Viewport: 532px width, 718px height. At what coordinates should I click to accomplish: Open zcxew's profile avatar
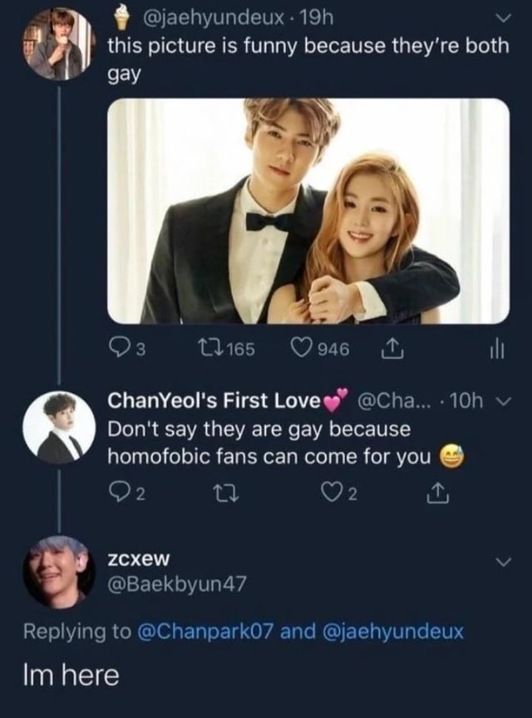58,572
